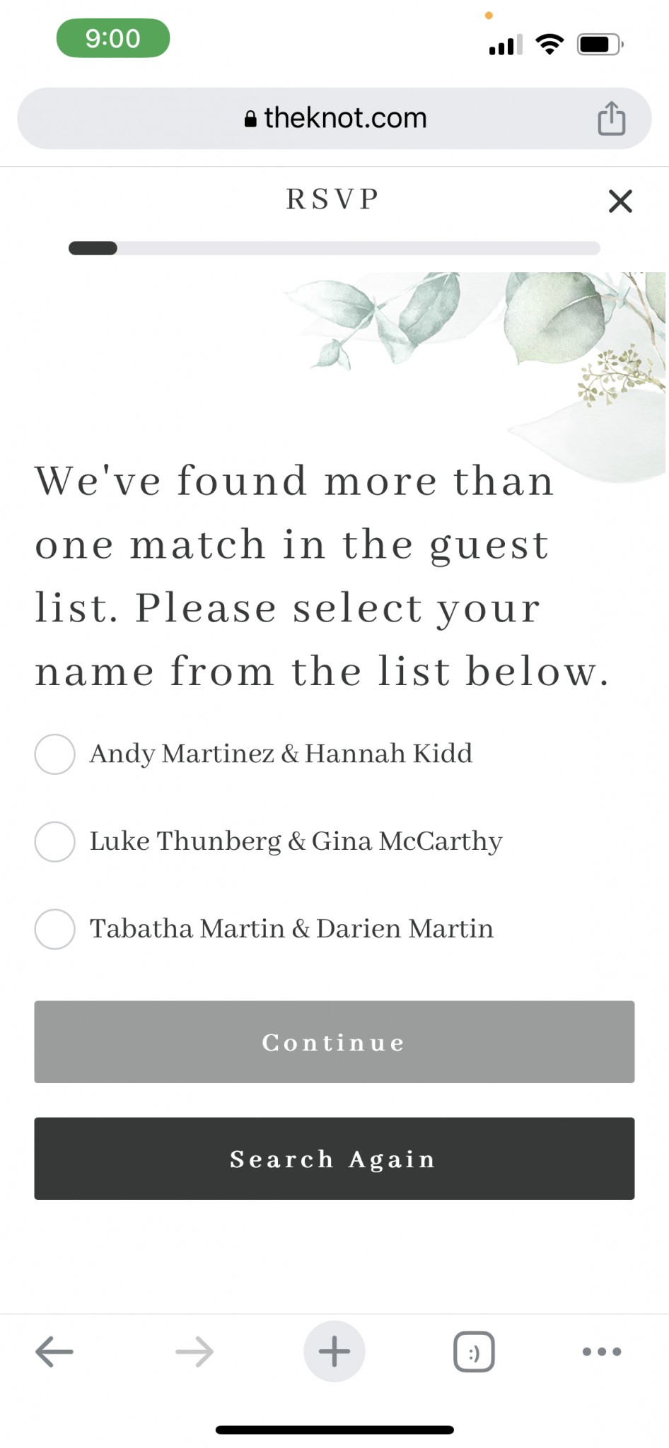Select Luke Thunberg & Gina McCarthy radio
669x1448 pixels.
(x=55, y=841)
